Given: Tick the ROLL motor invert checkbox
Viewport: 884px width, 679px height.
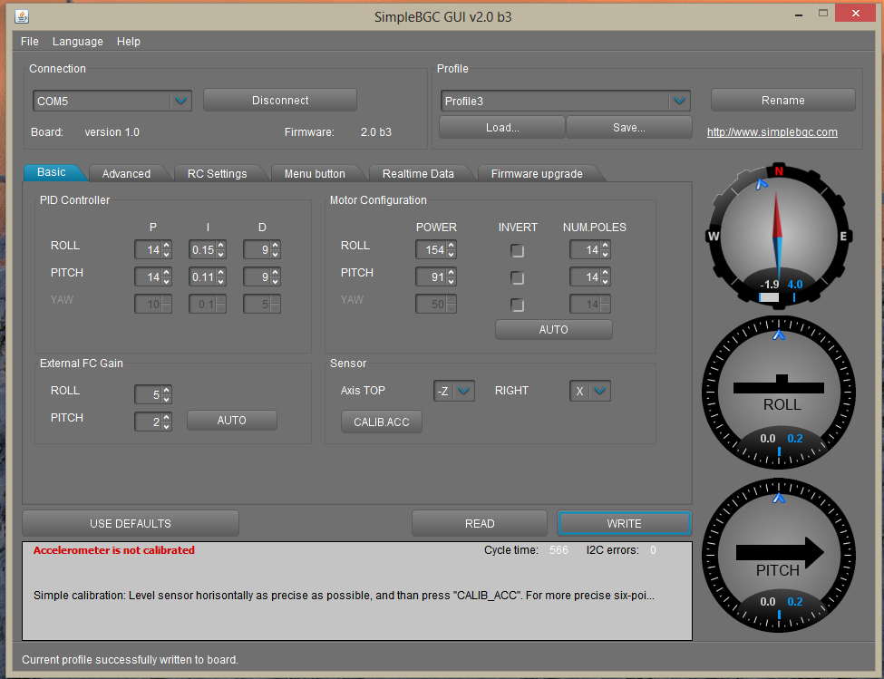Looking at the screenshot, I should tap(517, 251).
